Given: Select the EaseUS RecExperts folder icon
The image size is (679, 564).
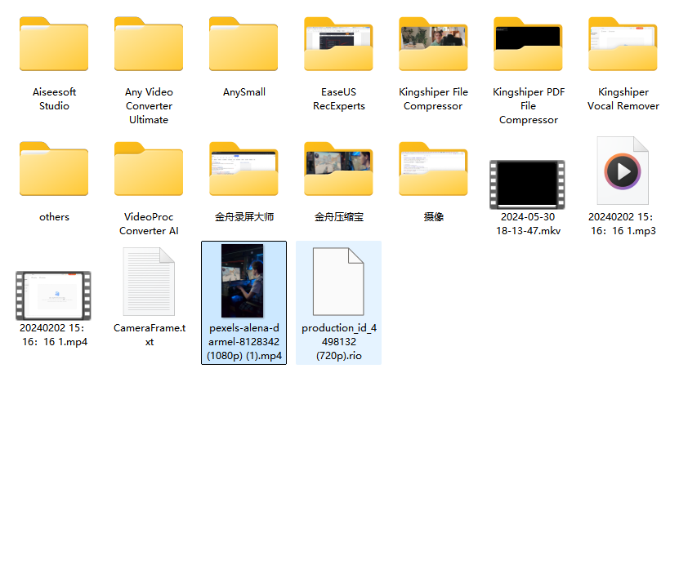Looking at the screenshot, I should [x=338, y=44].
